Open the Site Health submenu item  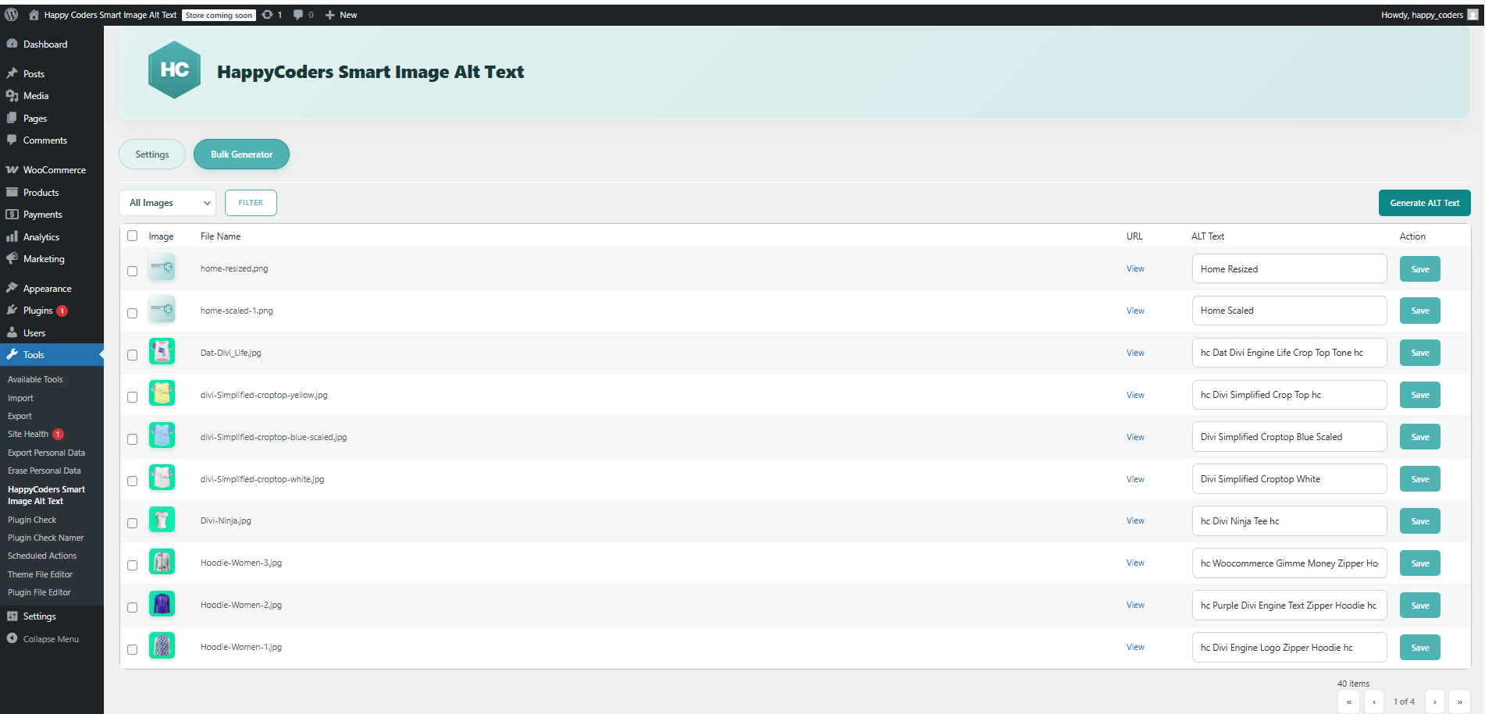(28, 434)
